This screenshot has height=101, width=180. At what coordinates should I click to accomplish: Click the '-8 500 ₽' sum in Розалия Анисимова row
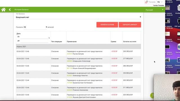tap(114, 88)
